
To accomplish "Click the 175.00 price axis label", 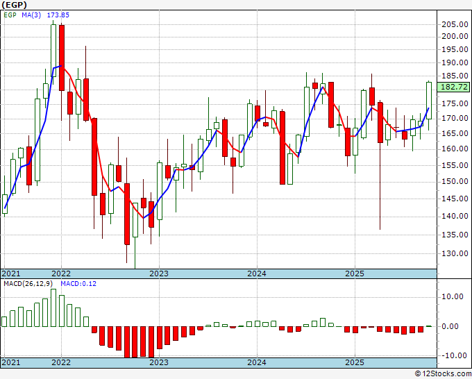I will tap(455, 104).
